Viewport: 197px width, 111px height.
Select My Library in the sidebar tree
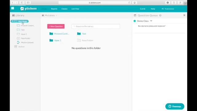[x=22, y=21]
